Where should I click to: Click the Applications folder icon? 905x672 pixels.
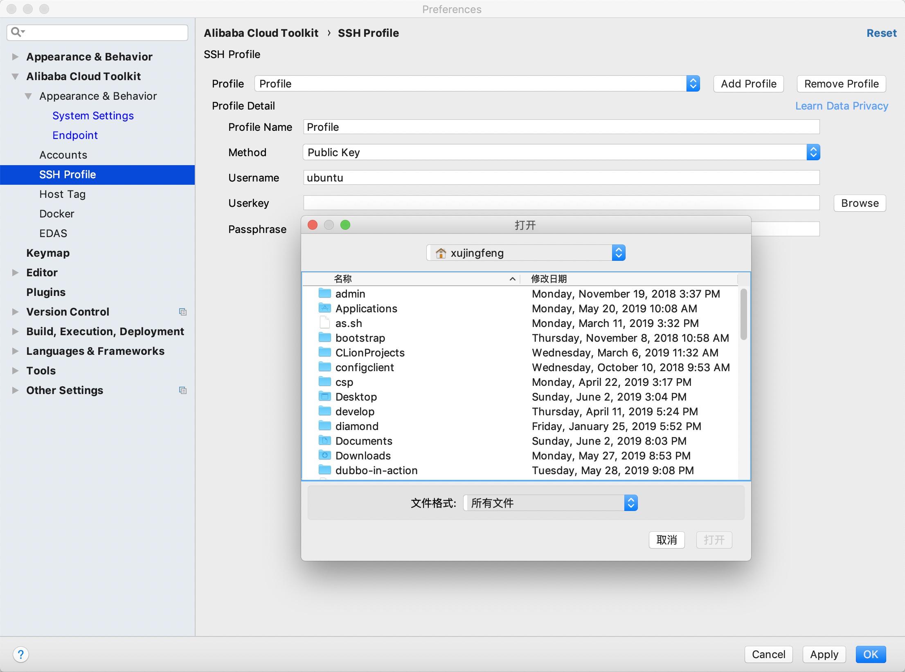point(325,308)
